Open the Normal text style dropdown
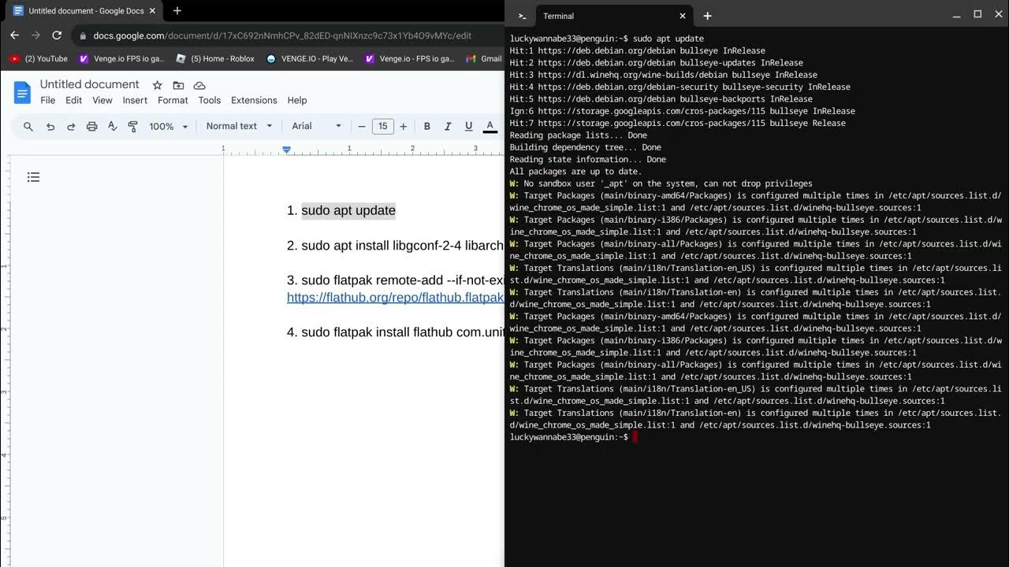Image resolution: width=1009 pixels, height=567 pixels. (x=239, y=126)
